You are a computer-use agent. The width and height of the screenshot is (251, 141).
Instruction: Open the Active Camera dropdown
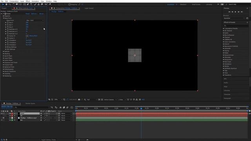click(x=110, y=99)
